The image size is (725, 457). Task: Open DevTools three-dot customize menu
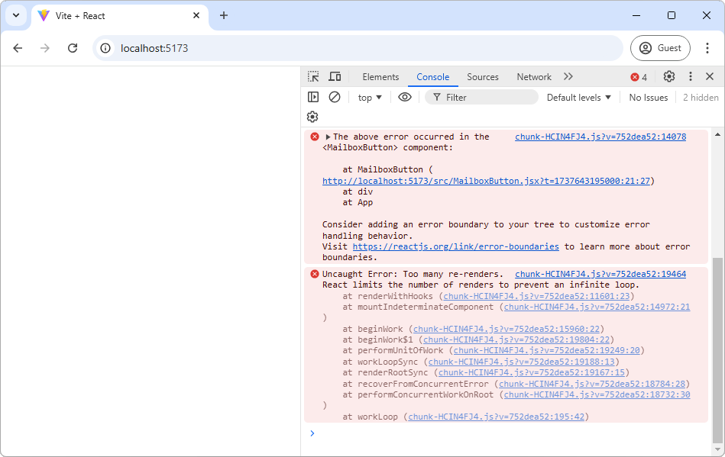pos(691,77)
